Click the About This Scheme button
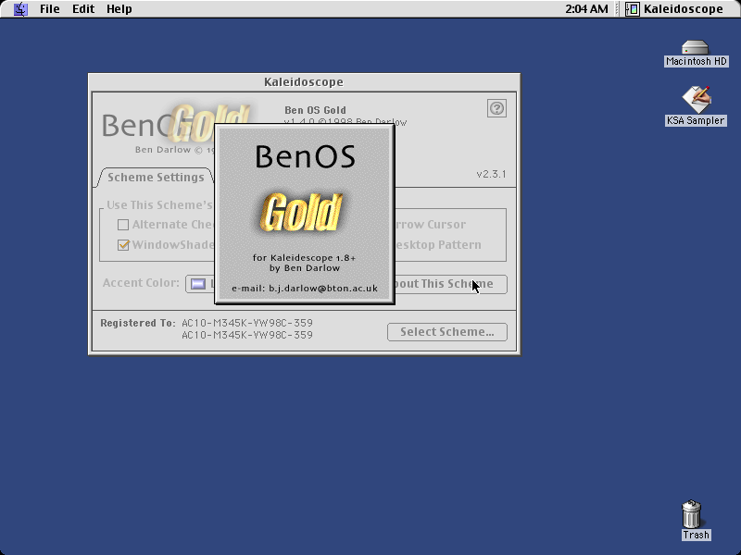741x555 pixels. tap(450, 284)
